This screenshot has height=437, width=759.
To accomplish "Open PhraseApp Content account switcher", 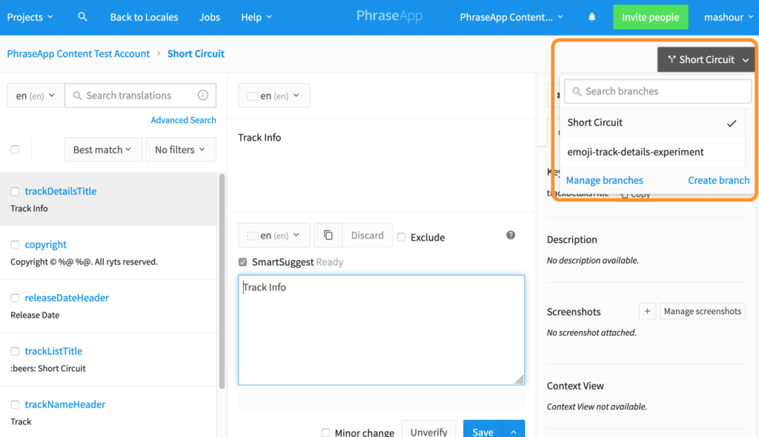I will [511, 18].
